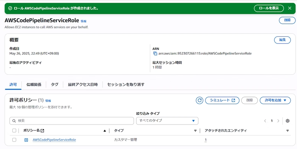Refresh the permissions policies list
This screenshot has height=149, width=297.
(x=199, y=100)
